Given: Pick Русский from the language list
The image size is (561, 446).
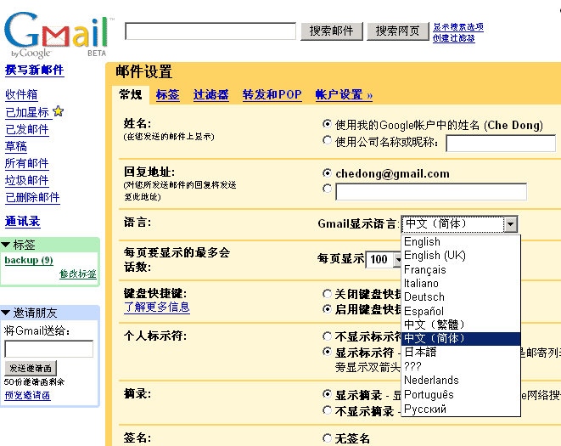Looking at the screenshot, I should pyautogui.click(x=424, y=409).
